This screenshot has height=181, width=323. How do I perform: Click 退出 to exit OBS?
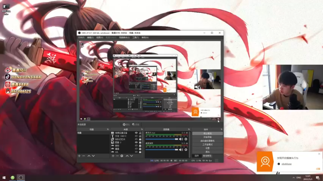coord(208,152)
